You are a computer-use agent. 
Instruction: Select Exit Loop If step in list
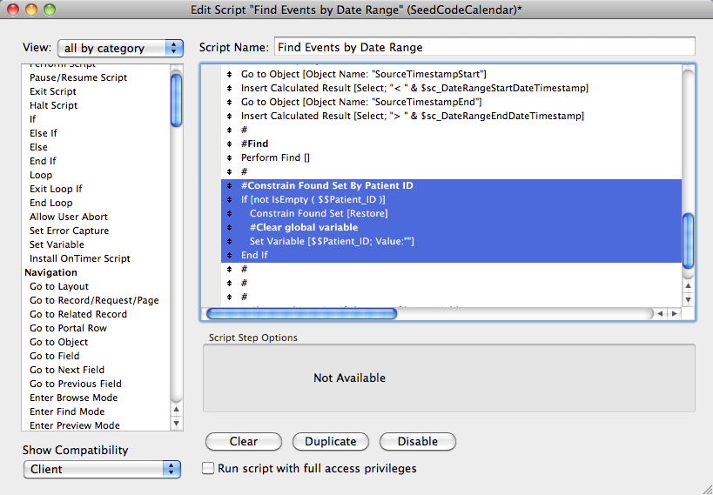coord(56,189)
